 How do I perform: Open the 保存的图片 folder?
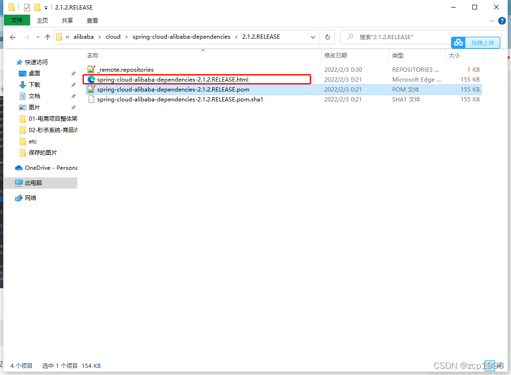43,153
